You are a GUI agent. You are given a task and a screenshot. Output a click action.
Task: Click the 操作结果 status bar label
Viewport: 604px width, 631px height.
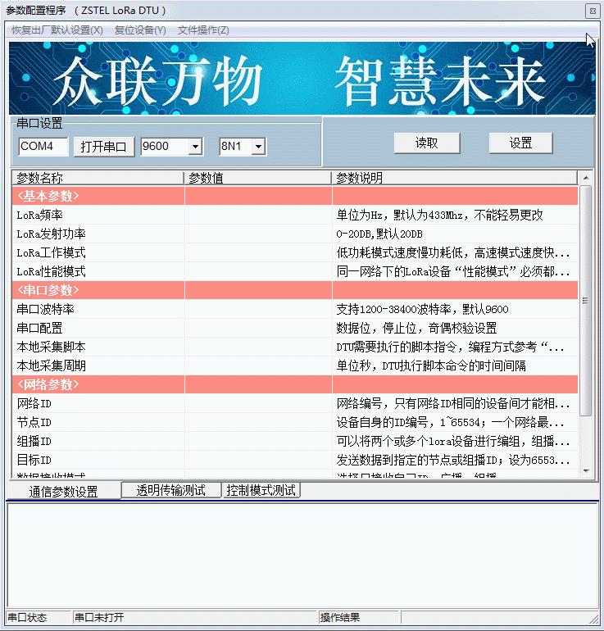tap(340, 617)
